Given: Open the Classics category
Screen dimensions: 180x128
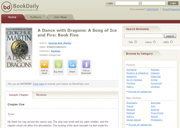Looking at the screenshot, I should pos(155,73).
